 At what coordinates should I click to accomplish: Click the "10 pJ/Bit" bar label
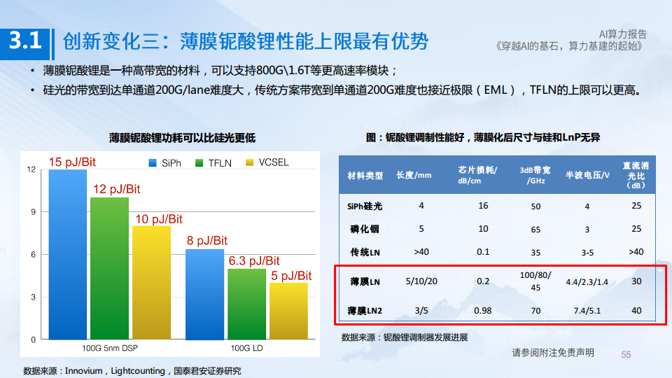pyautogui.click(x=159, y=219)
